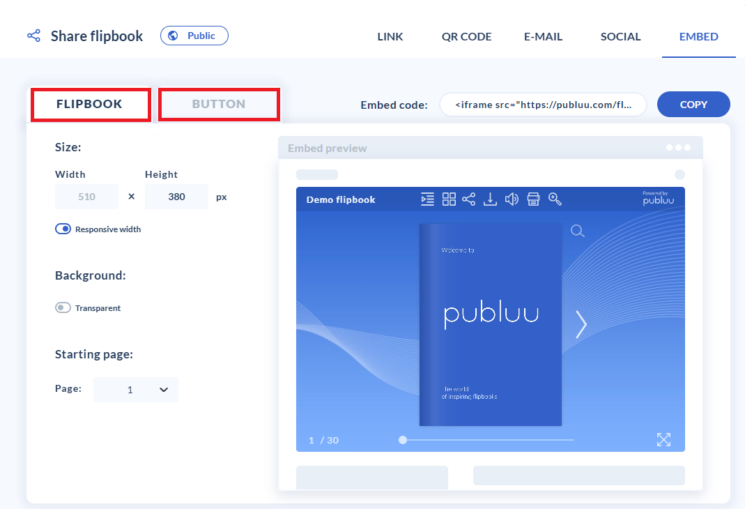Switch to the LINK tab
Screen dimensions: 745x509
click(390, 36)
